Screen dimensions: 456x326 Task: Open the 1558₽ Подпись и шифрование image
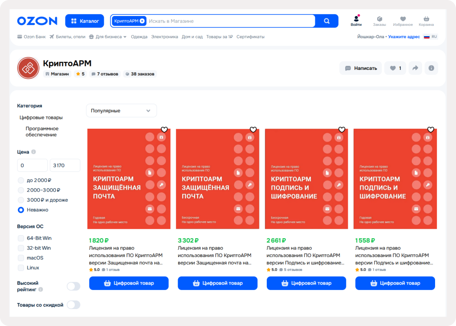pyautogui.click(x=395, y=179)
